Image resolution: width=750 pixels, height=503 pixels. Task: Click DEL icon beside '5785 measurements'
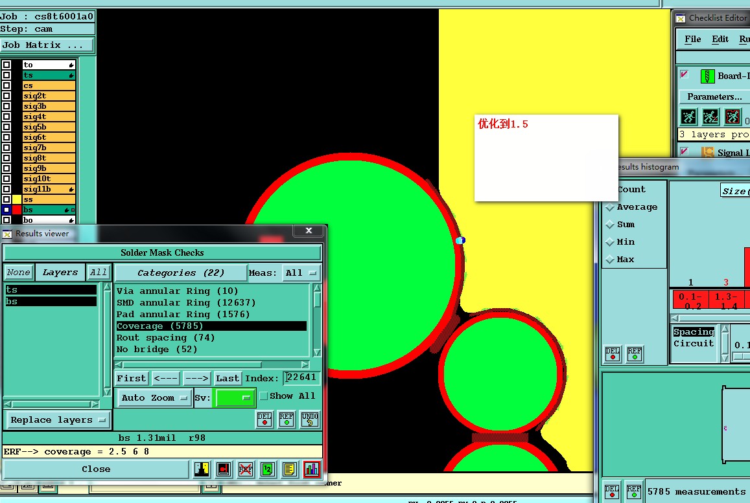612,491
